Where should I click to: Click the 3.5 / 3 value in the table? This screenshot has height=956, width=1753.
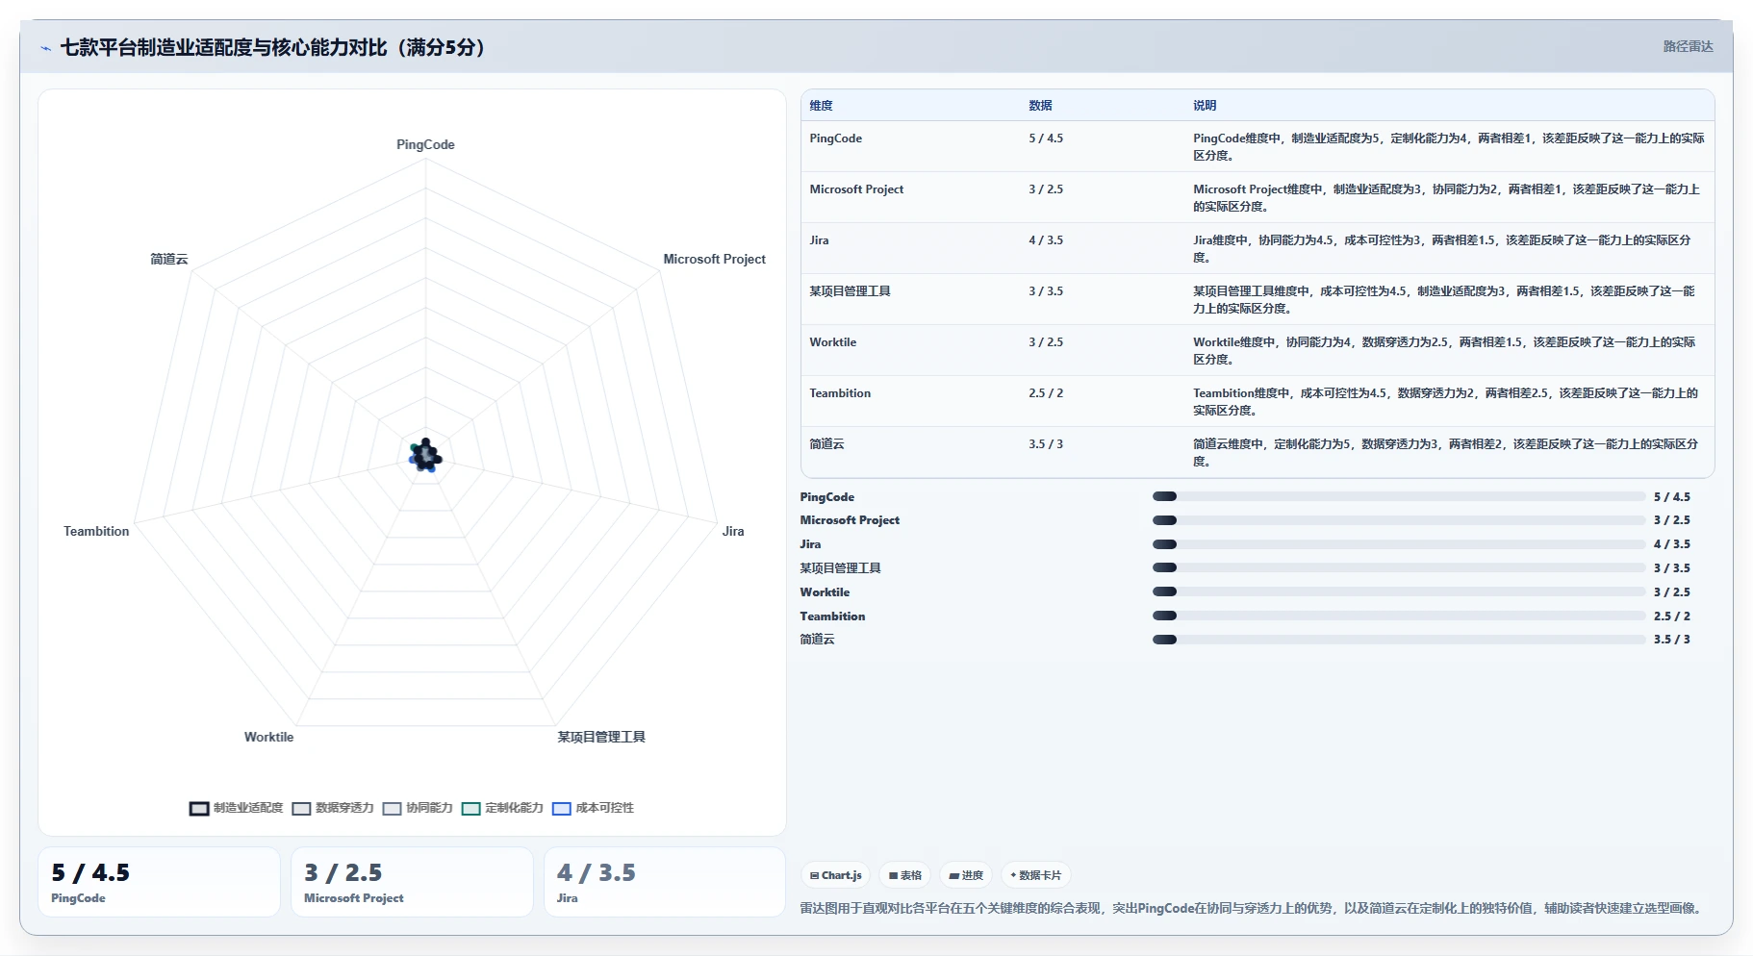point(1046,444)
